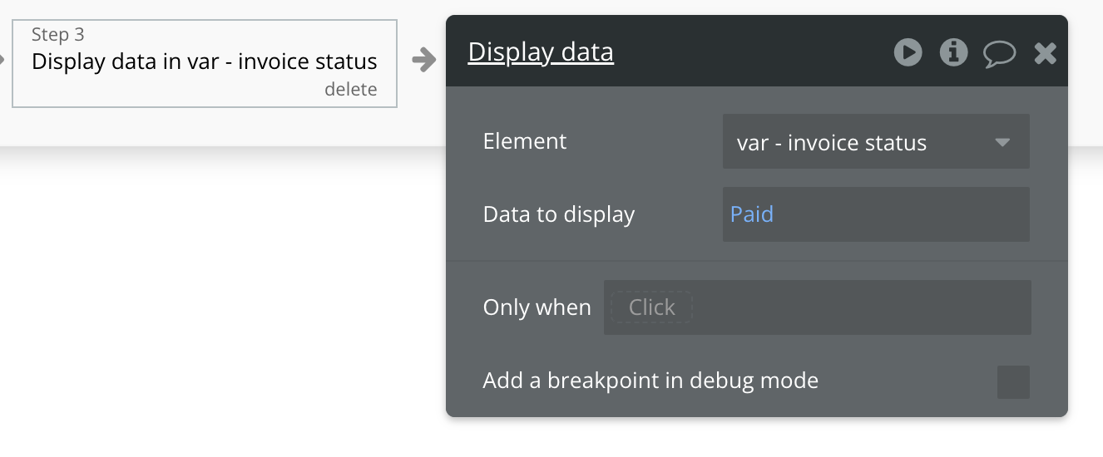This screenshot has height=457, width=1103.
Task: Enable the breakpoint in debug mode checkbox
Action: point(1013,382)
